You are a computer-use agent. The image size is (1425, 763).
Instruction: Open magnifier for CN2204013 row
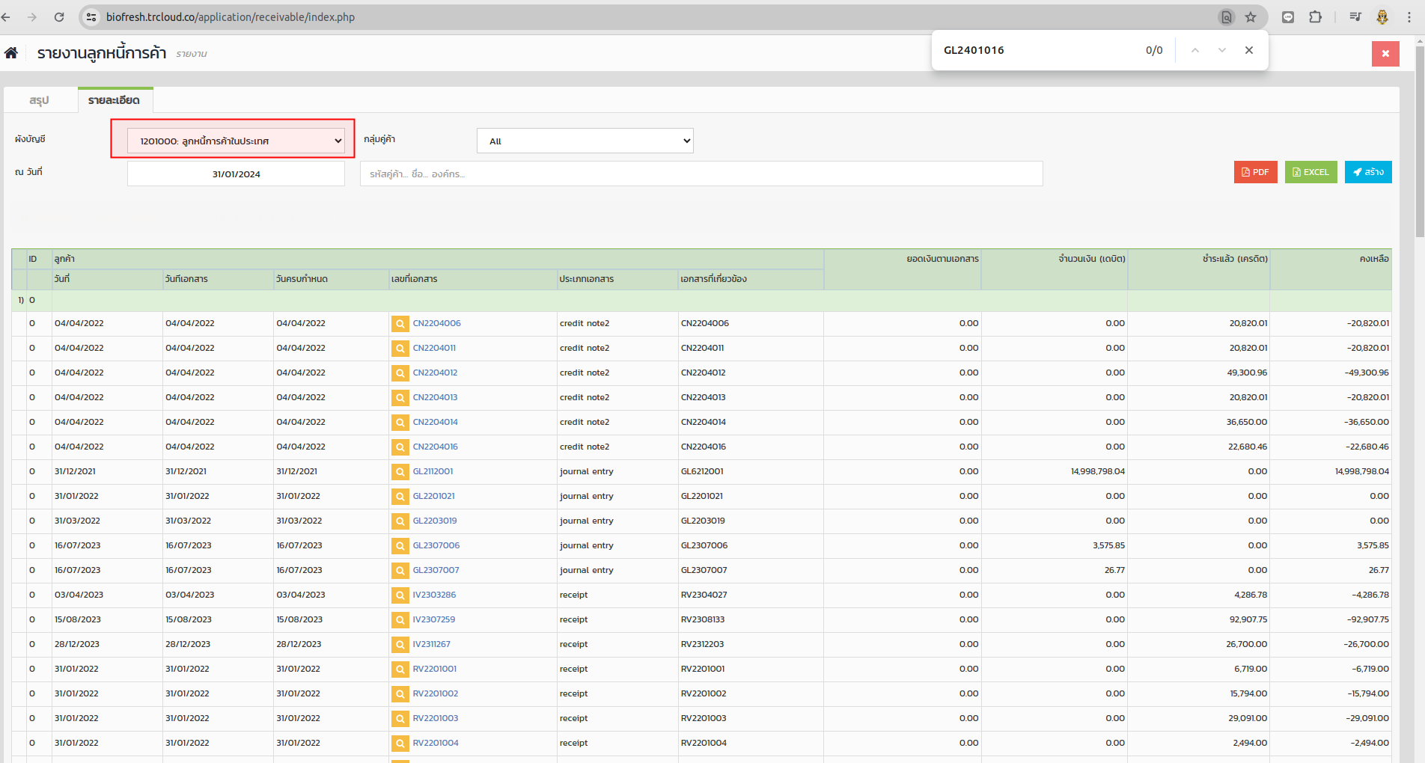(400, 398)
